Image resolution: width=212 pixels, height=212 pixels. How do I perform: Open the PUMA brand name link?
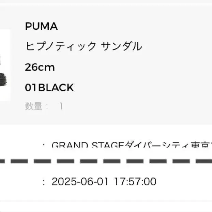pos(41,26)
